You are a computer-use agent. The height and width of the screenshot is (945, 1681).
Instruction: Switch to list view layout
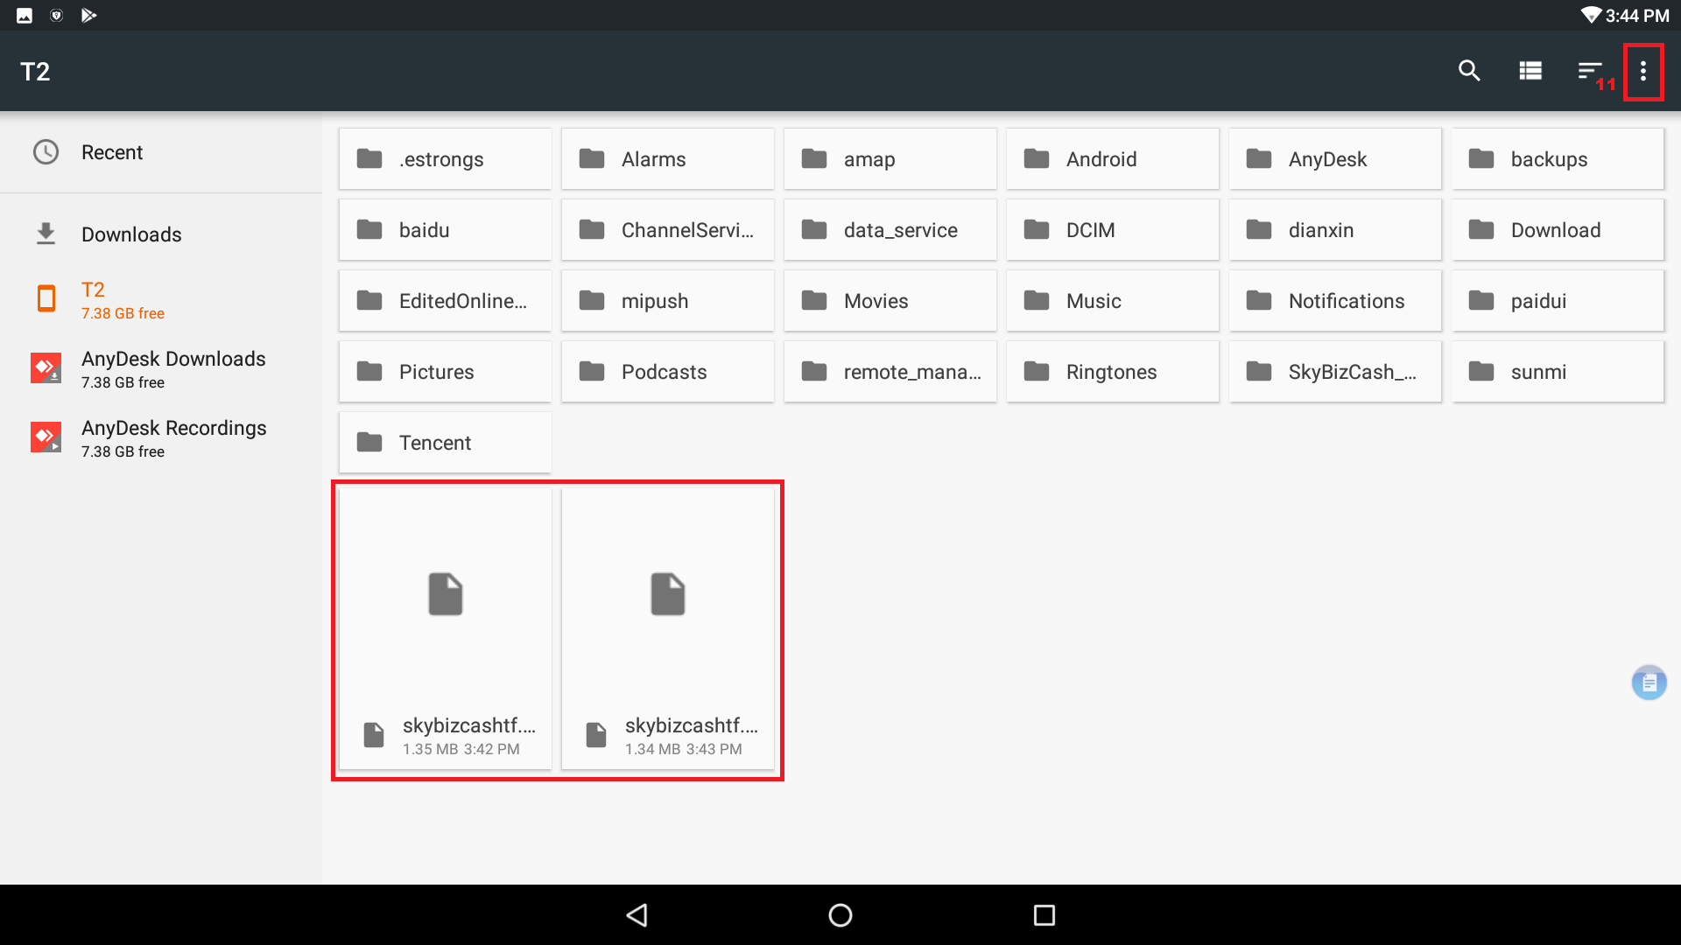(1530, 71)
